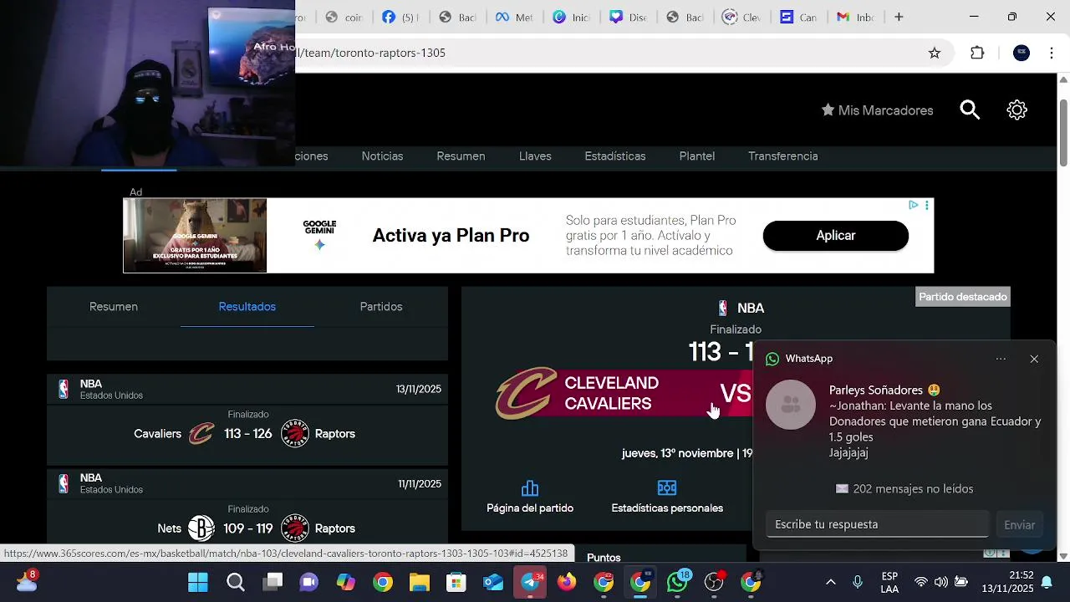The image size is (1070, 602).
Task: Open WhatsApp from the taskbar
Action: pyautogui.click(x=677, y=582)
